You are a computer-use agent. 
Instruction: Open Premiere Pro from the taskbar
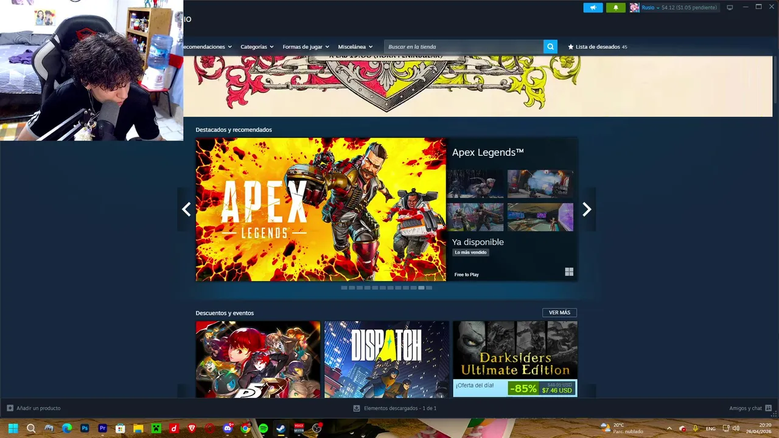pos(102,428)
